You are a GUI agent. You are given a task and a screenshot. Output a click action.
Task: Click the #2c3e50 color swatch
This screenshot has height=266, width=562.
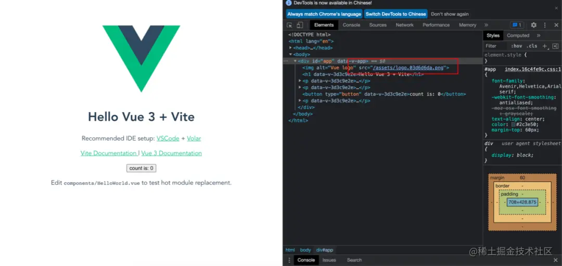514,124
